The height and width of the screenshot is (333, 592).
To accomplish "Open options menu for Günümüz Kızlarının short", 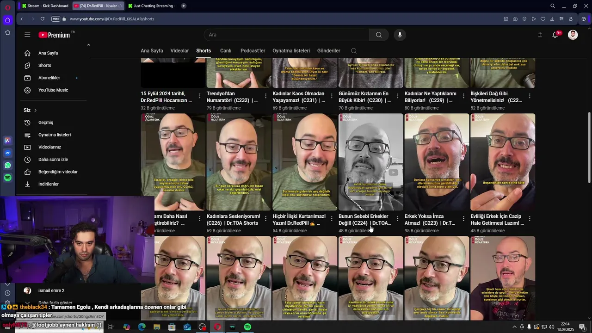I will coord(398,96).
